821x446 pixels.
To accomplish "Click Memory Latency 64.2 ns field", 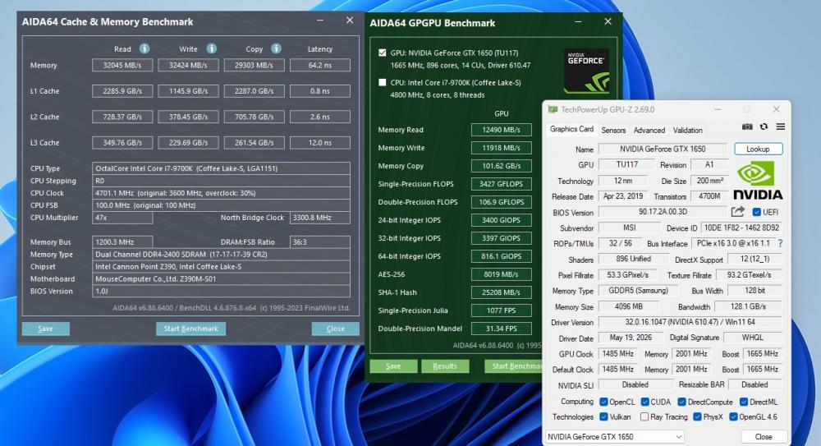I will [x=320, y=65].
